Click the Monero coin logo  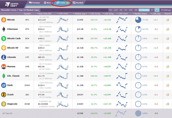click(x=4, y=66)
